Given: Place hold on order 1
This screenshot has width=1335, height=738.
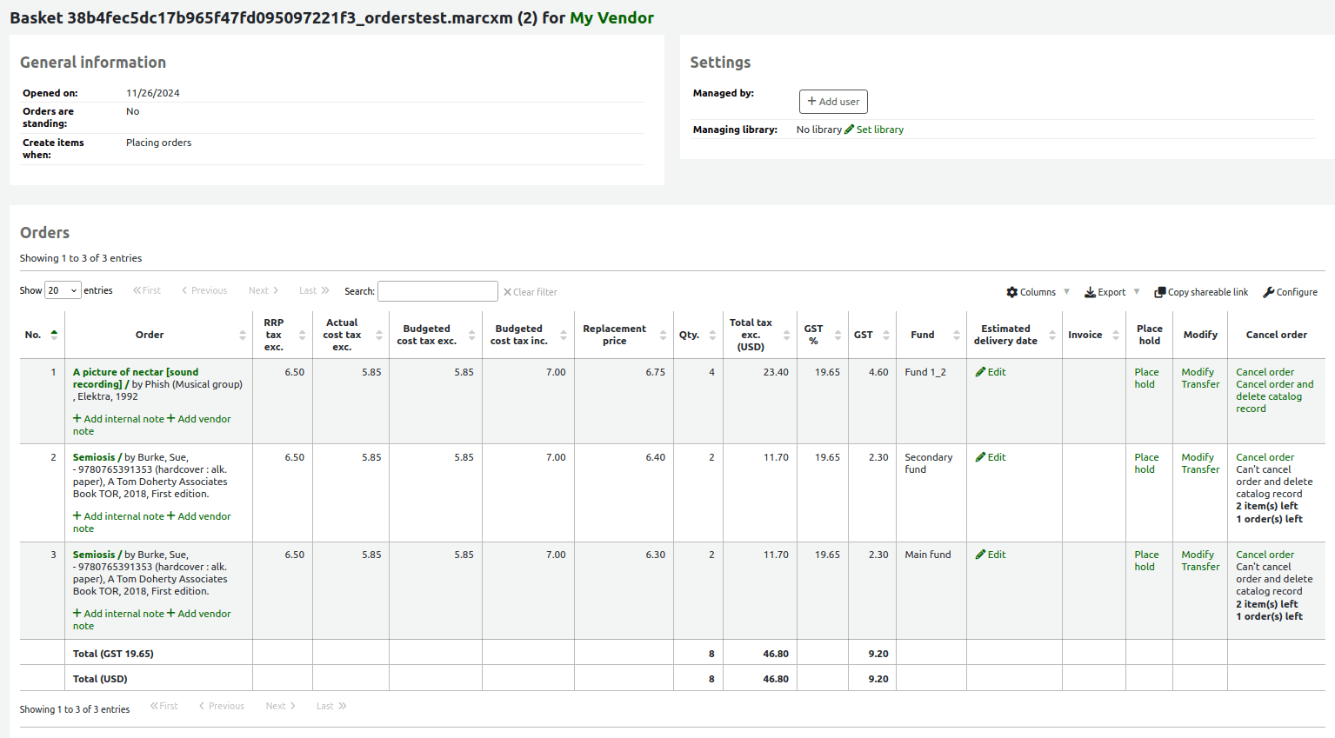Looking at the screenshot, I should pos(1146,378).
